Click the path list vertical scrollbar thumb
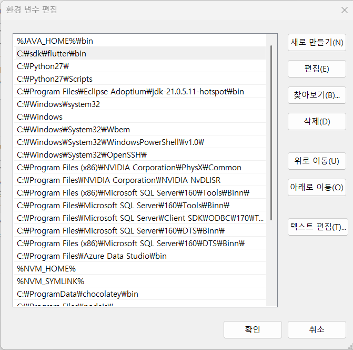353x350 pixels. (x=271, y=133)
